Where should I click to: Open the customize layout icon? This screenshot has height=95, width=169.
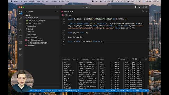146,7
